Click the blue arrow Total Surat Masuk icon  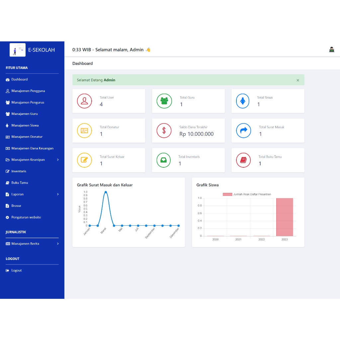click(243, 130)
